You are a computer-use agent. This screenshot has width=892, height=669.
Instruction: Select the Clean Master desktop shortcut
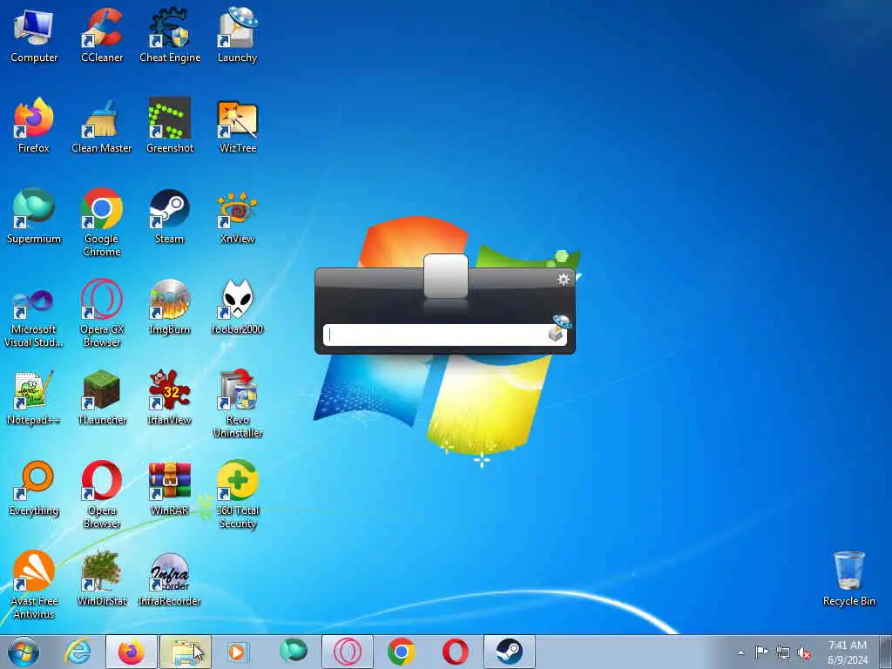tap(102, 125)
